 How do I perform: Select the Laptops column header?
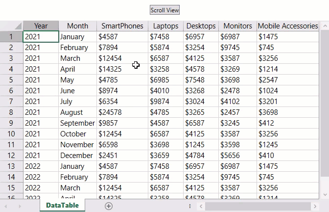coord(165,26)
